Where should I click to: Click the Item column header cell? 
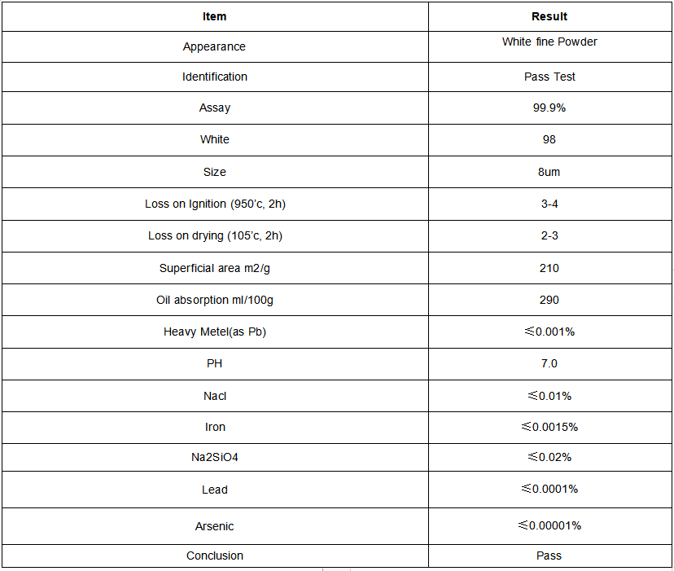tap(215, 16)
